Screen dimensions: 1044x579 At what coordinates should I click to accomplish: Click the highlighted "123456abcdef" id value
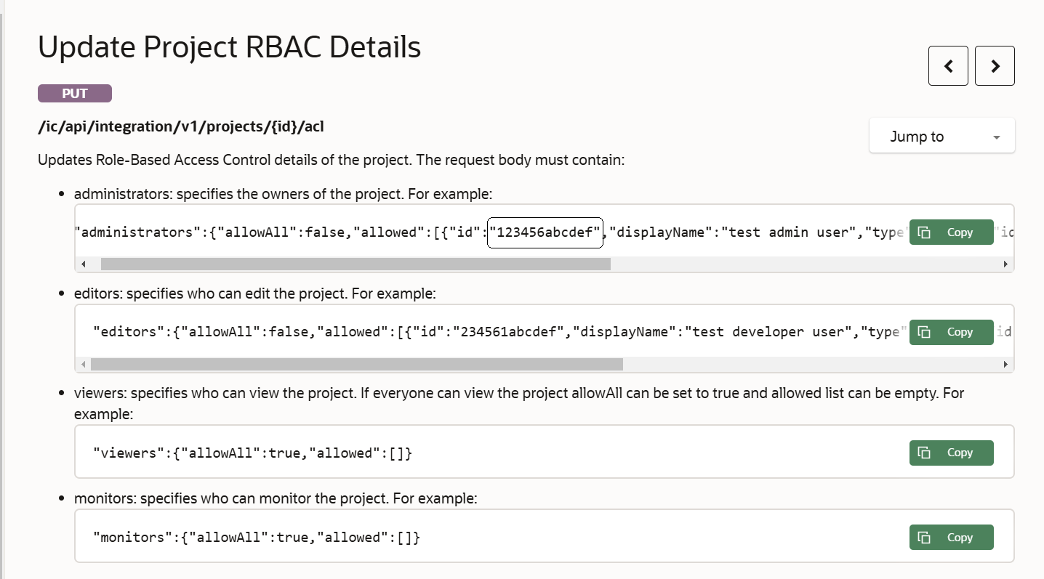tap(545, 232)
